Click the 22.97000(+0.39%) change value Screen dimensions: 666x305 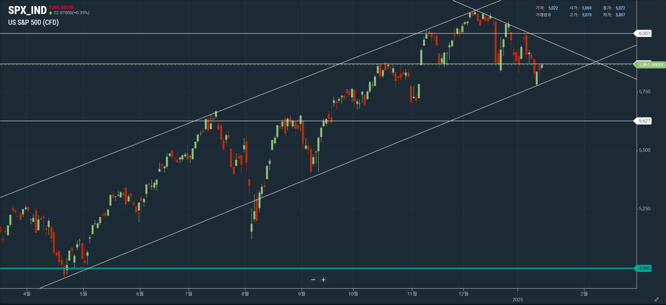coord(71,13)
